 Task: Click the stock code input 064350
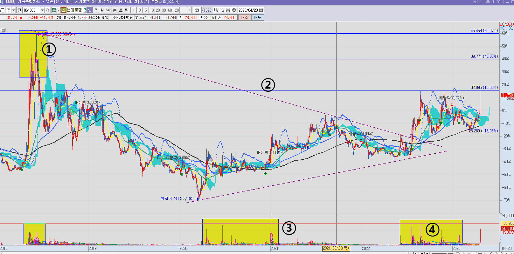click(x=31, y=10)
